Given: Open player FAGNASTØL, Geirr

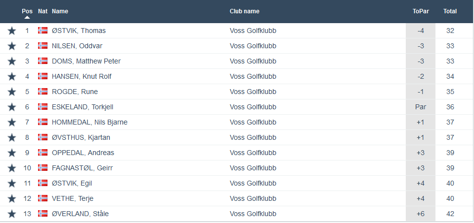Looking at the screenshot, I should click(82, 168).
